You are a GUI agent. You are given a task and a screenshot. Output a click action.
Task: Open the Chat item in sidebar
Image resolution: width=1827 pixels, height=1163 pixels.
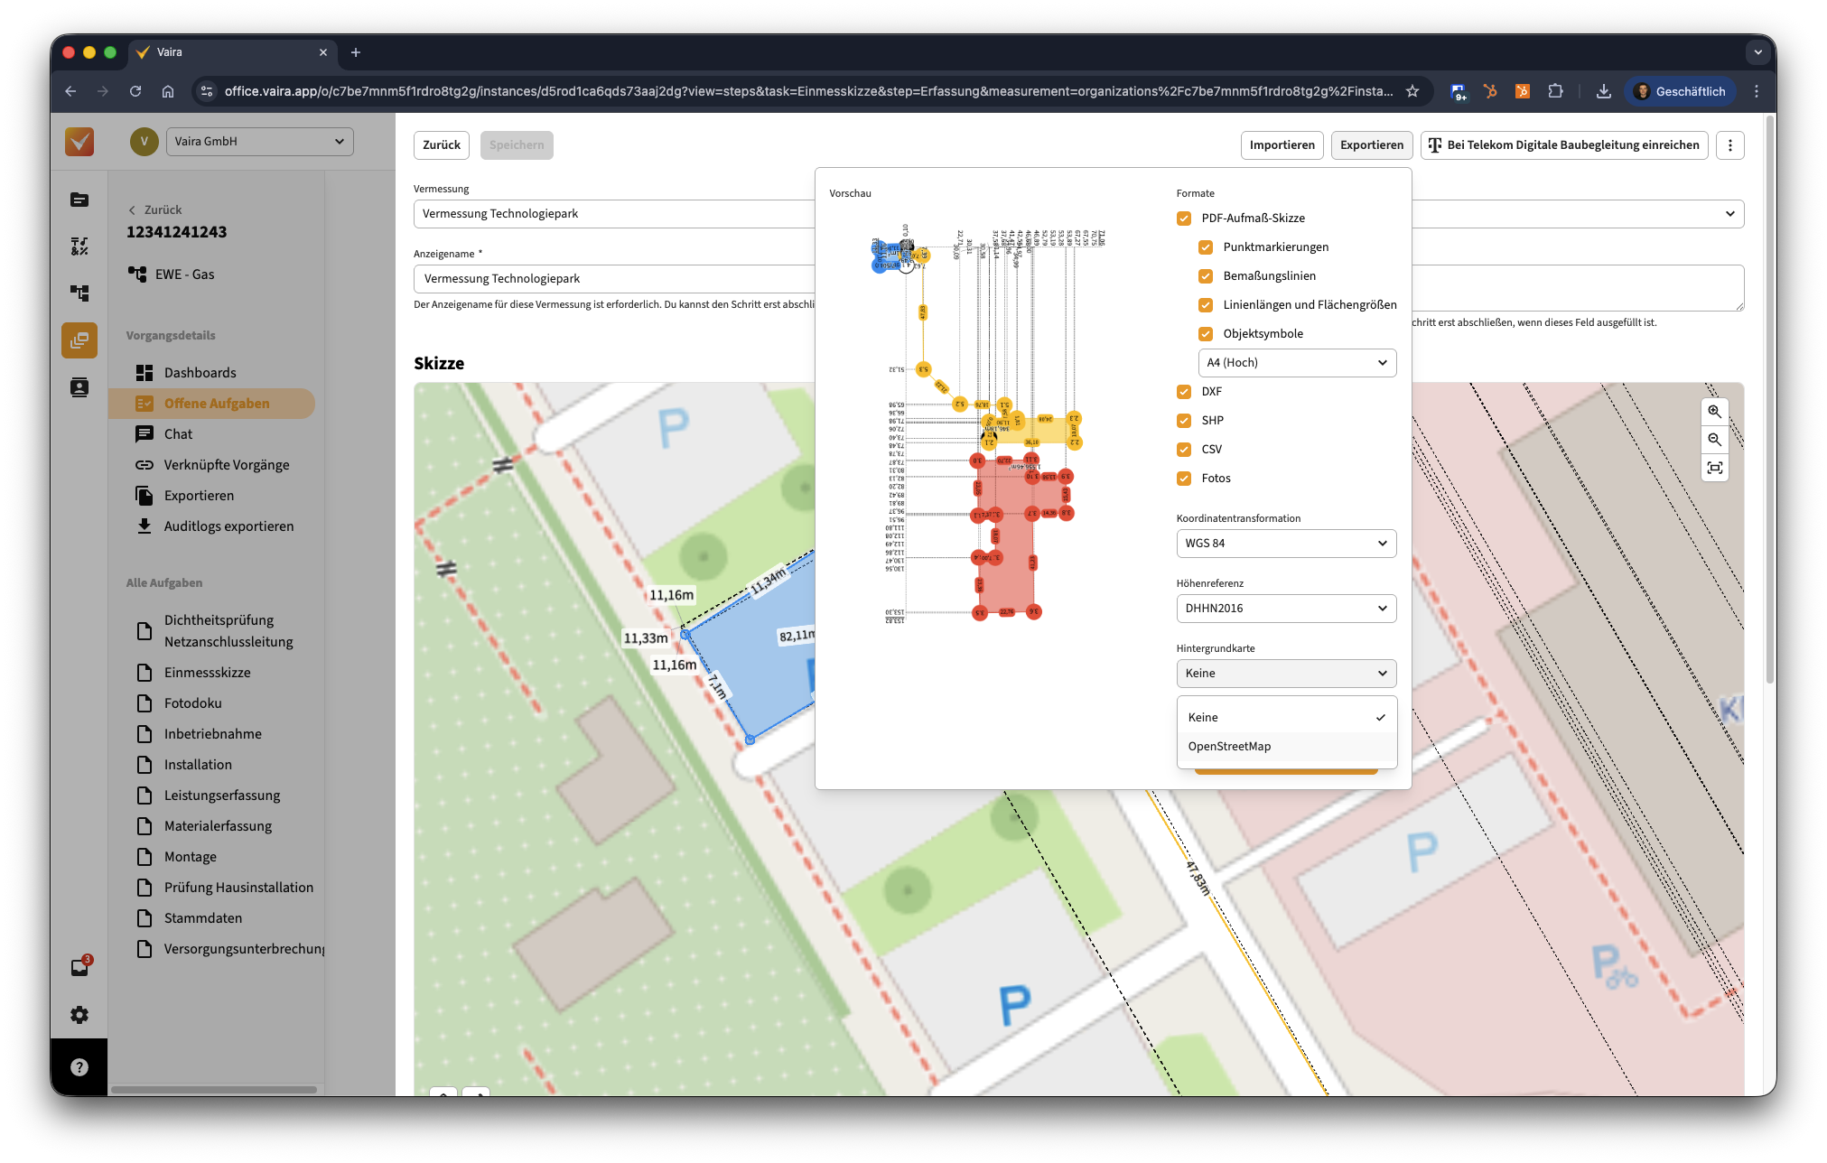click(x=178, y=434)
